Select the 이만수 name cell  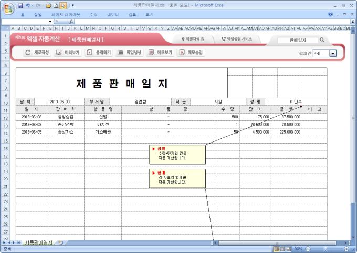(296, 102)
